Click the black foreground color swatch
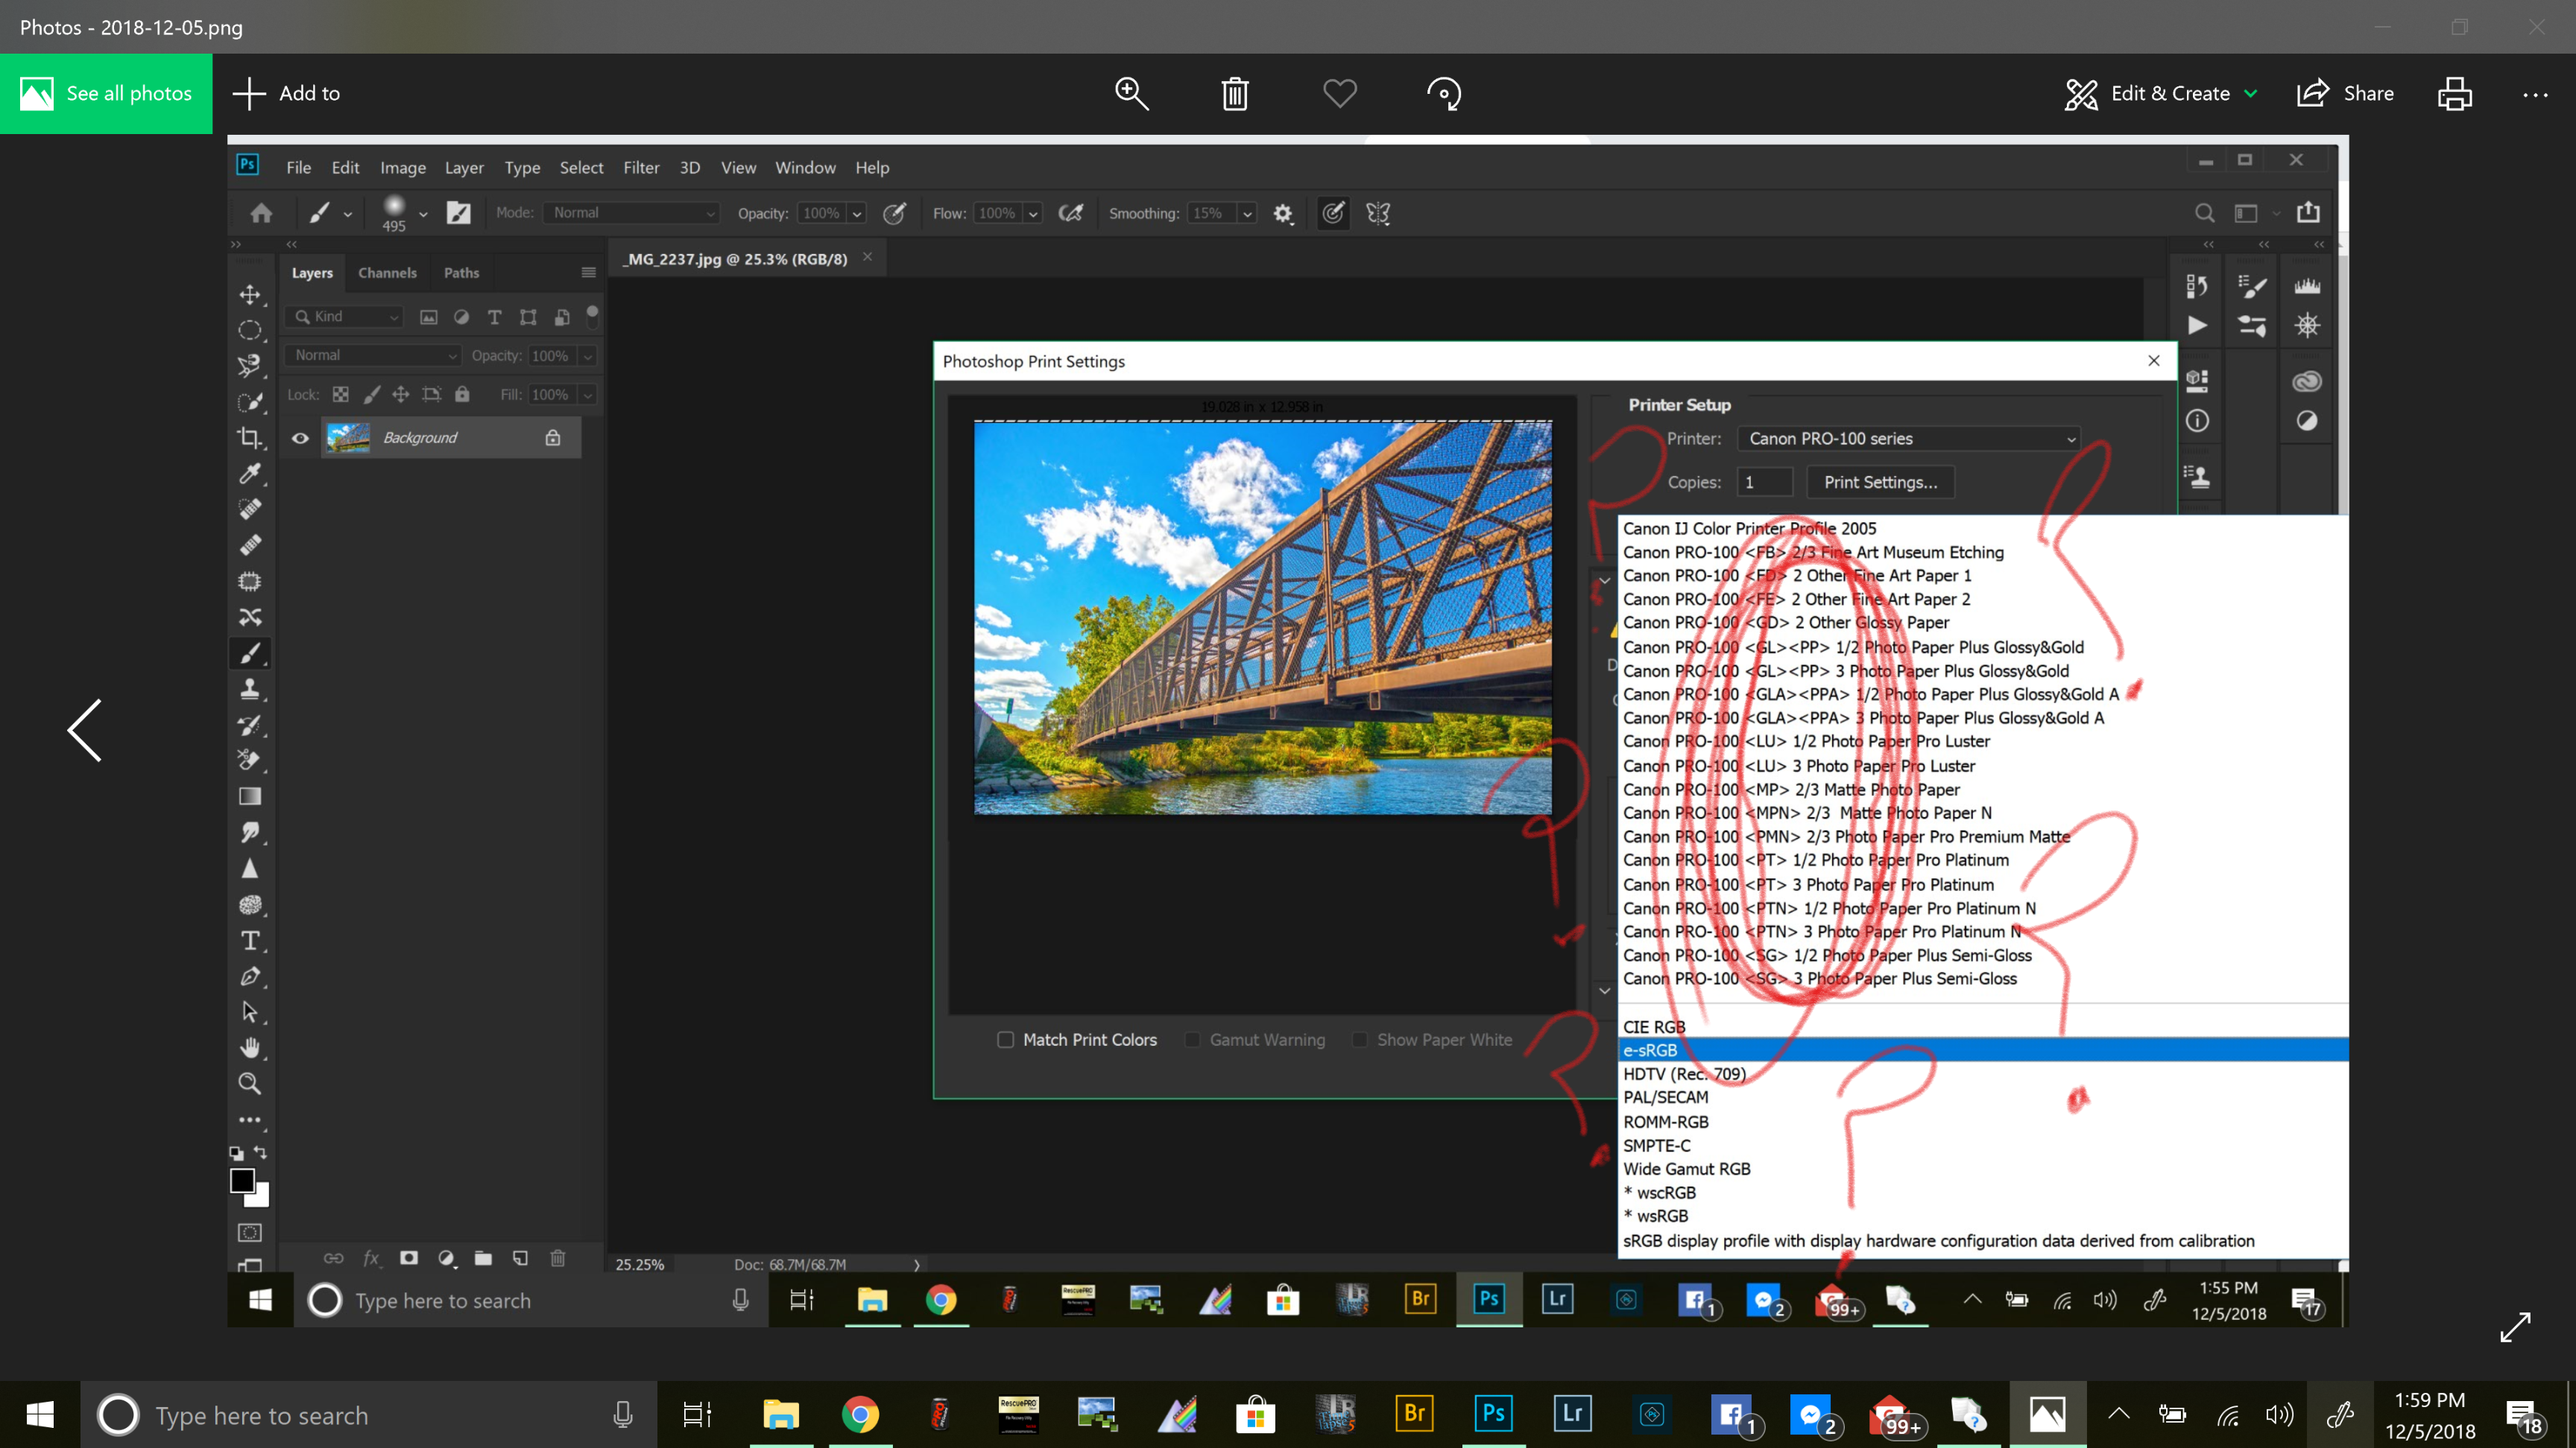This screenshot has width=2576, height=1448. pyautogui.click(x=241, y=1180)
